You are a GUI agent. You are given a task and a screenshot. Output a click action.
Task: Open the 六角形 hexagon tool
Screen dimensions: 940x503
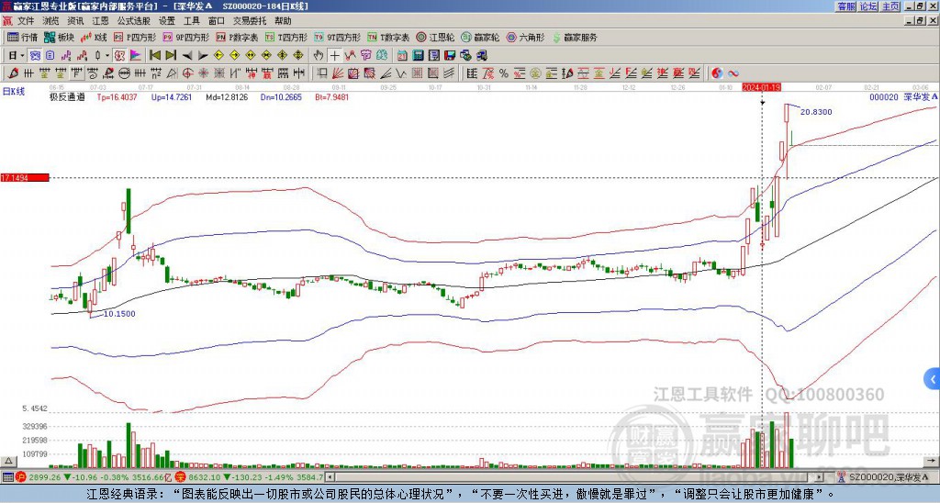pyautogui.click(x=525, y=37)
